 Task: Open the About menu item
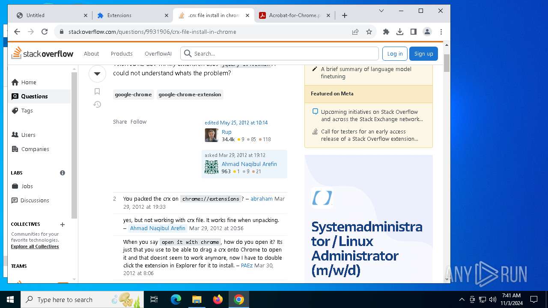[x=91, y=54]
